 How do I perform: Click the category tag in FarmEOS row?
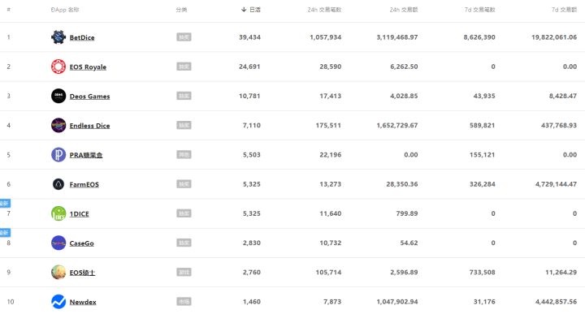point(184,184)
